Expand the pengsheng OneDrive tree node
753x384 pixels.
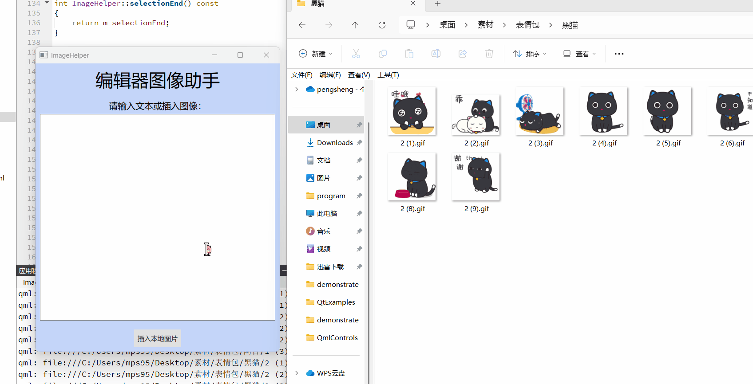pyautogui.click(x=297, y=89)
